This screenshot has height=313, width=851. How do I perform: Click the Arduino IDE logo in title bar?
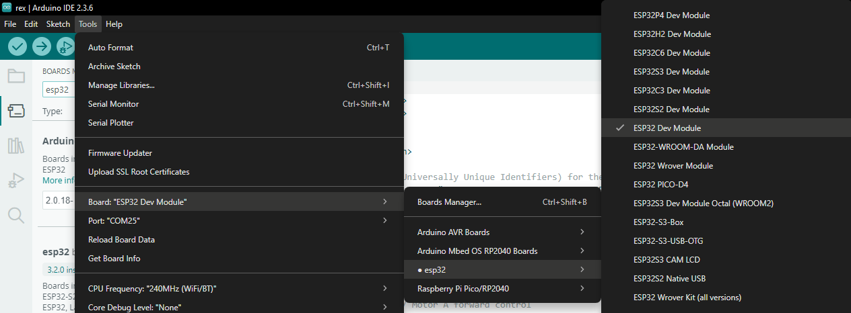7,7
